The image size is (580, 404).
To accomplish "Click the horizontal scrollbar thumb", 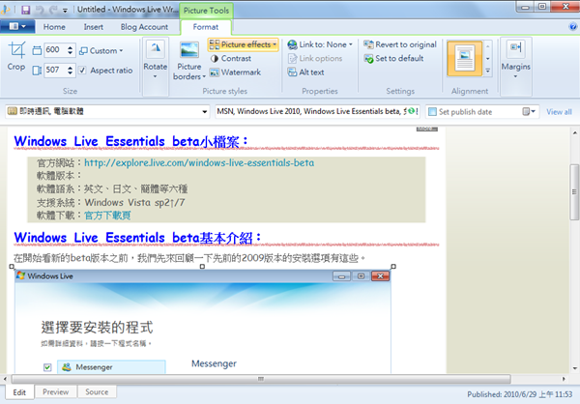I will click(x=261, y=379).
